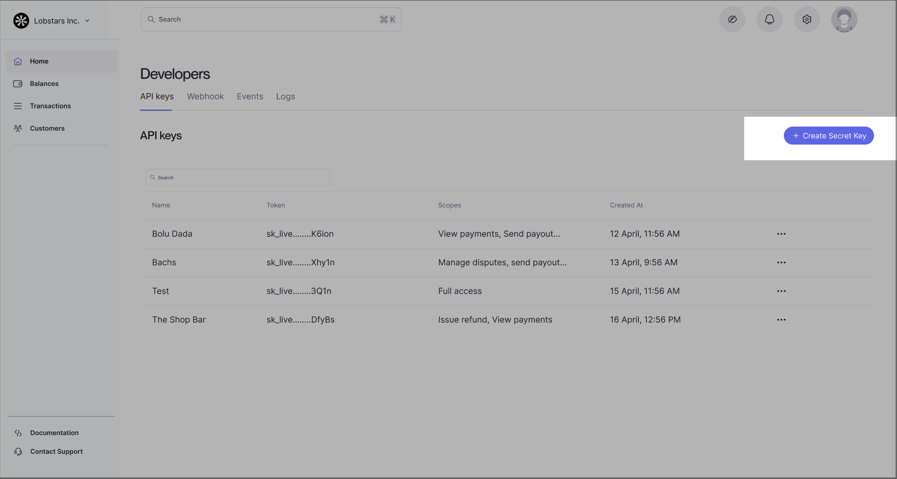This screenshot has width=897, height=479.
Task: Focus the API keys table Search field
Action: 238,177
